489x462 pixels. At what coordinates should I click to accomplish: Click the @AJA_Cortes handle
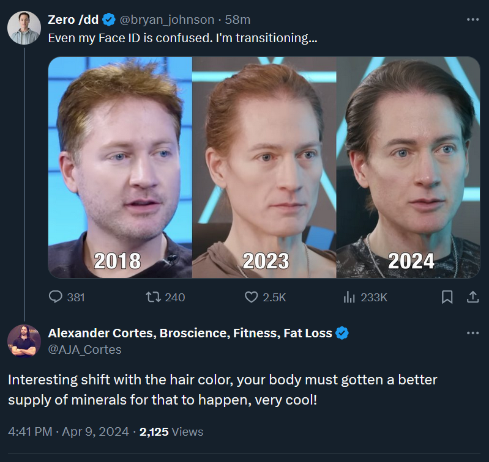coord(84,350)
